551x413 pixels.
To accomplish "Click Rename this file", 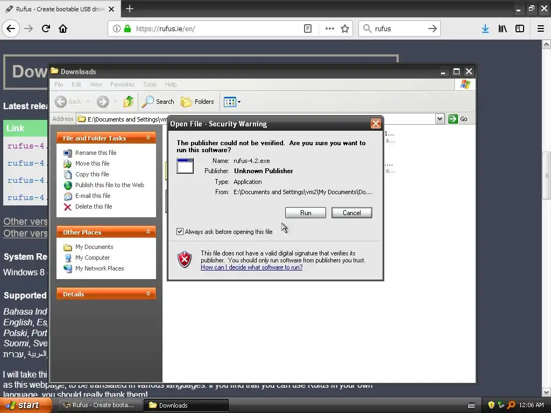I will pos(90,153).
